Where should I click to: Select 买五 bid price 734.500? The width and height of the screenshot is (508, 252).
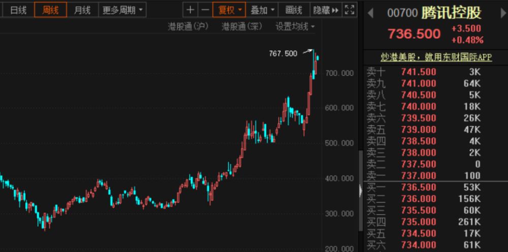click(x=419, y=233)
